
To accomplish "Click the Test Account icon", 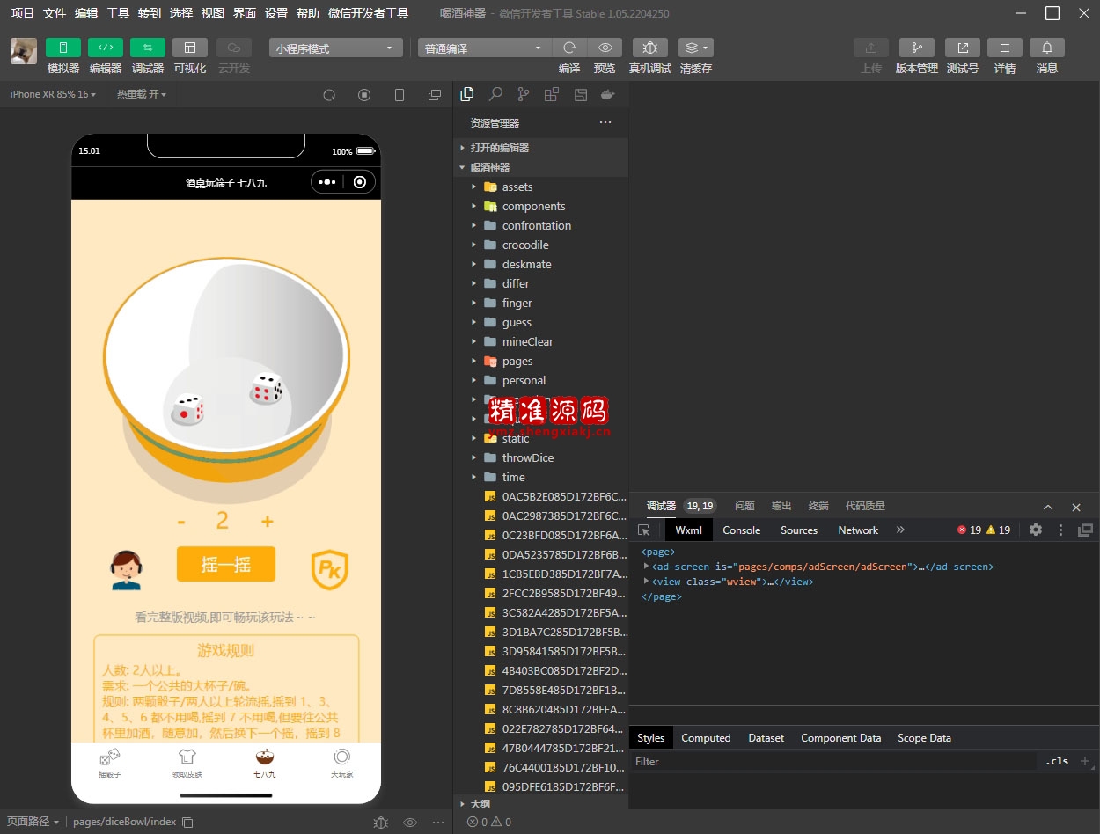I will pos(963,48).
